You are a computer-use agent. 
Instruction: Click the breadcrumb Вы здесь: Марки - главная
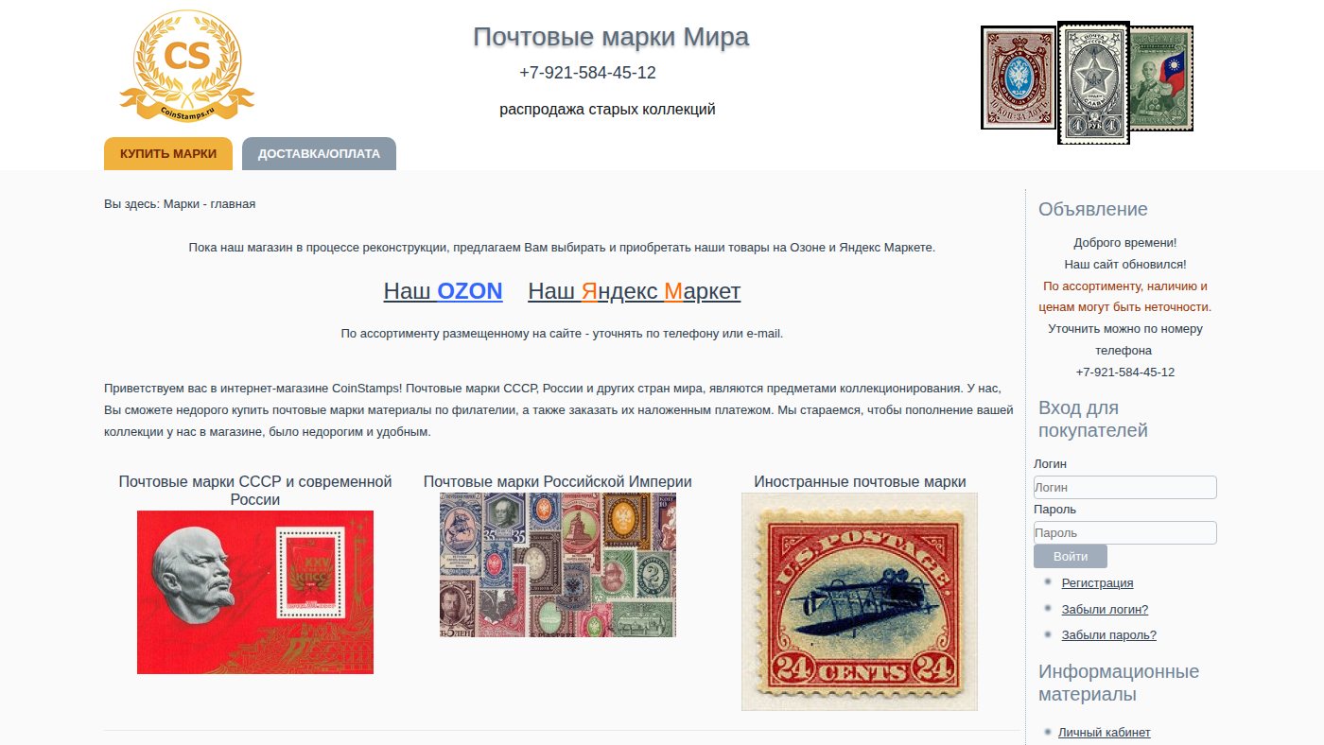tap(180, 204)
